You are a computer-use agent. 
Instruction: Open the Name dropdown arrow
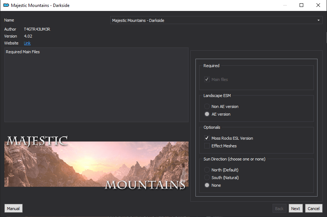[x=319, y=20]
